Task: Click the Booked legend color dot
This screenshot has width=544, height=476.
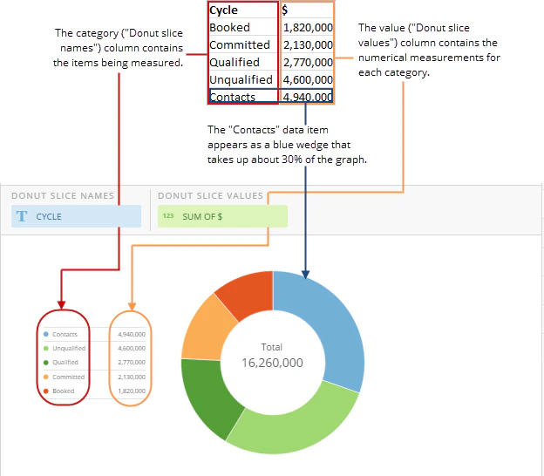Action: pyautogui.click(x=46, y=391)
